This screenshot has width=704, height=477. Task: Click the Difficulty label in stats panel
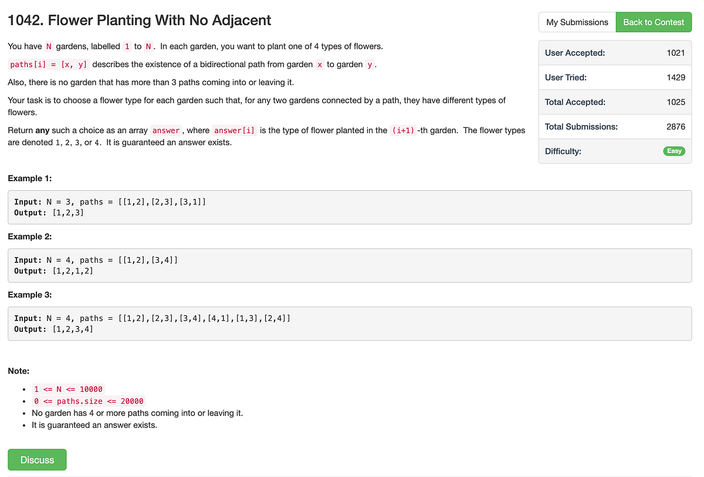point(563,151)
